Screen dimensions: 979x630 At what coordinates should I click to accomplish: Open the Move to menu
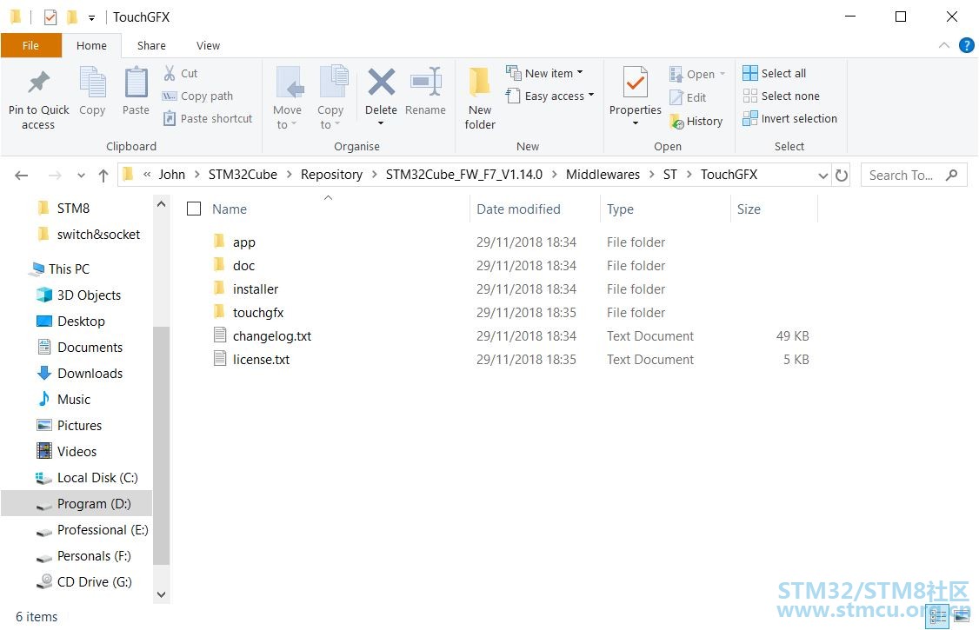pyautogui.click(x=288, y=117)
